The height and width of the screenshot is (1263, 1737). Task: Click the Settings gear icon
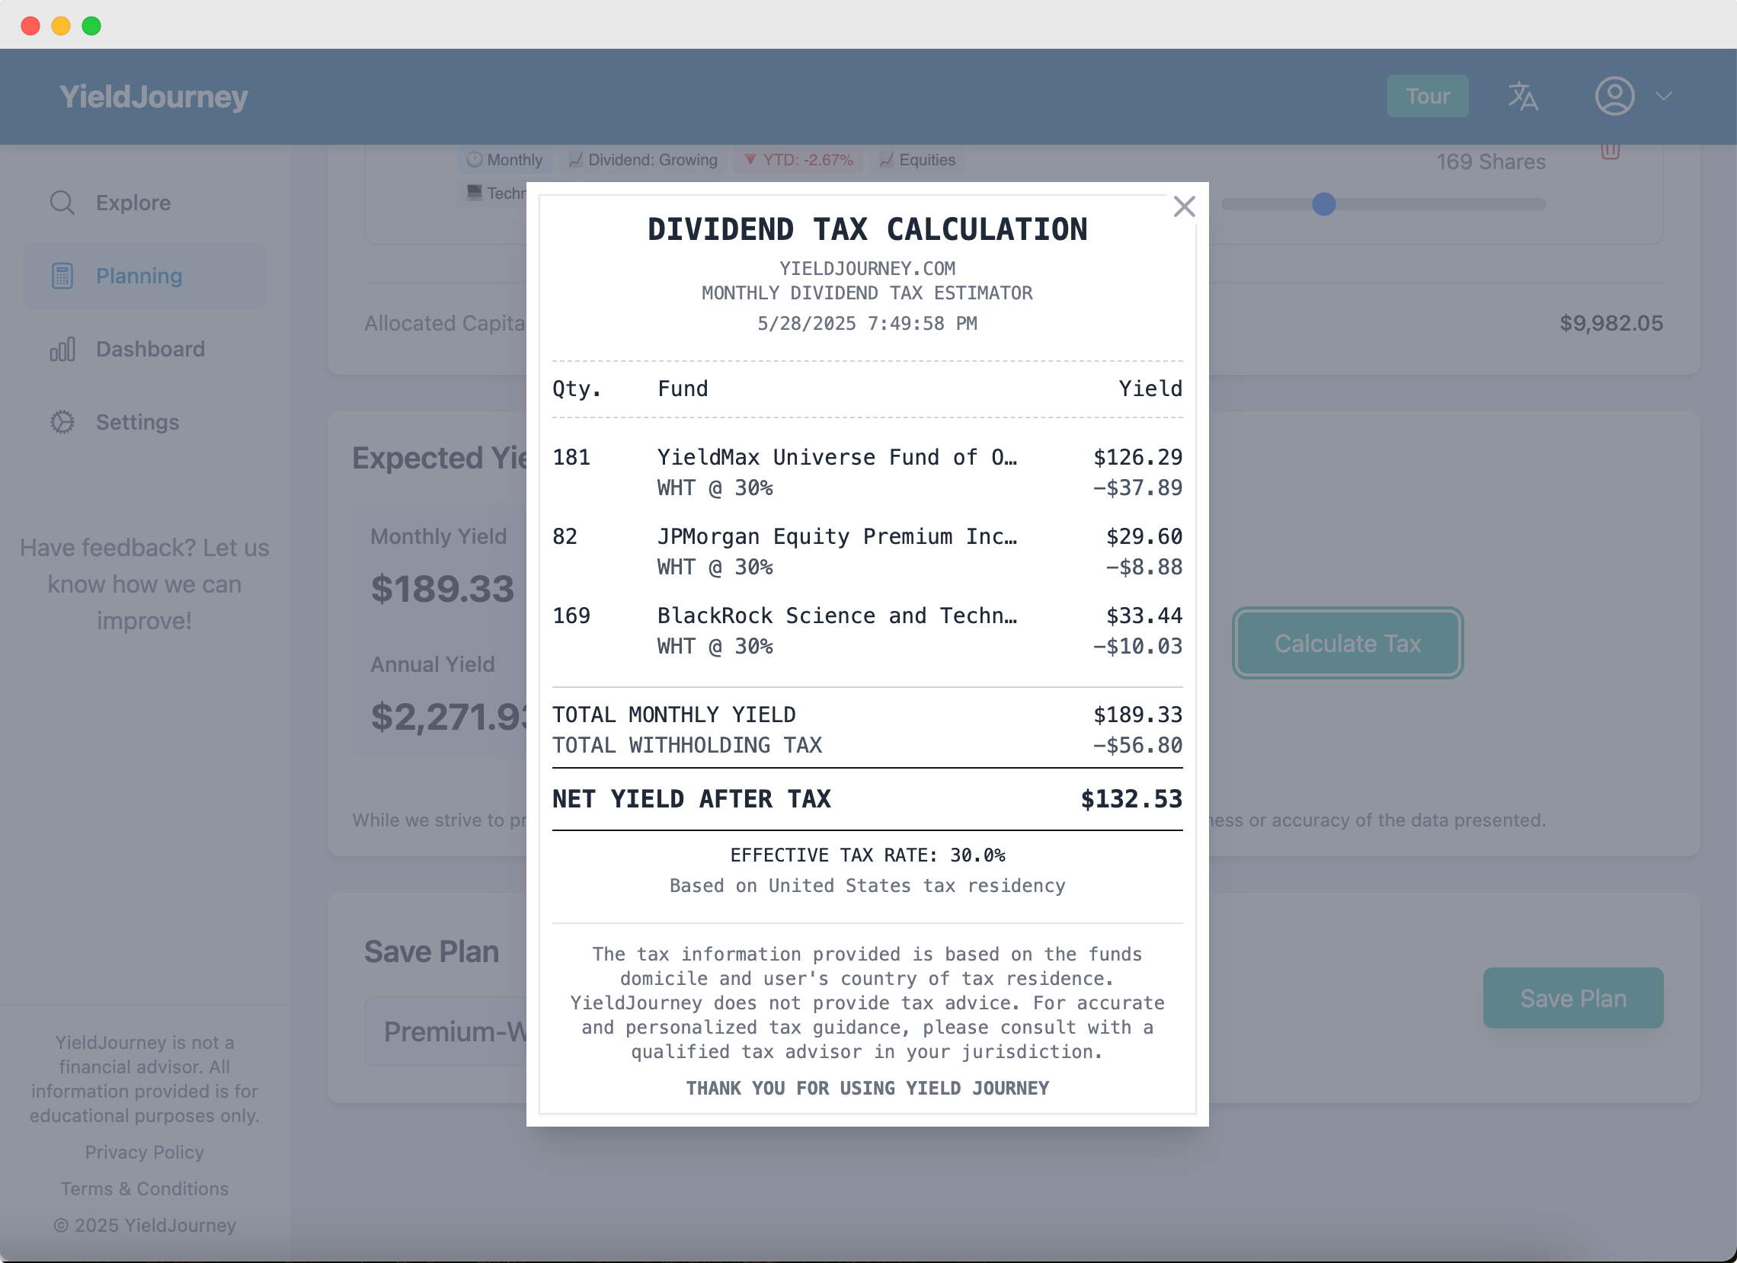[62, 422]
